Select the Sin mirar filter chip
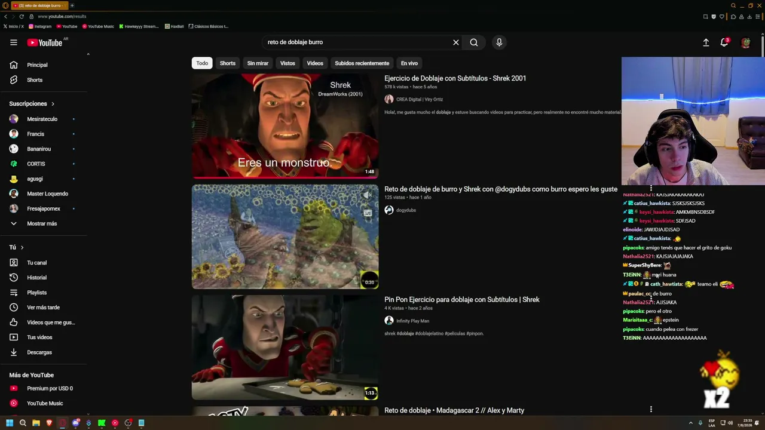 click(258, 63)
